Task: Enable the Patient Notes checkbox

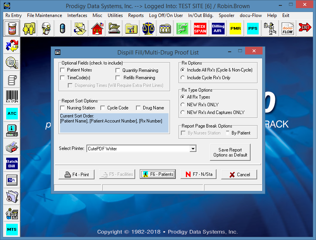Action: pyautogui.click(x=63, y=70)
